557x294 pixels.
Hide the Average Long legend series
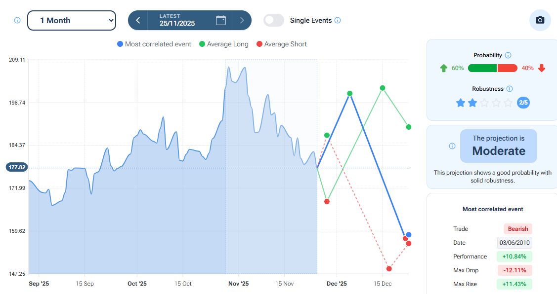(x=223, y=44)
